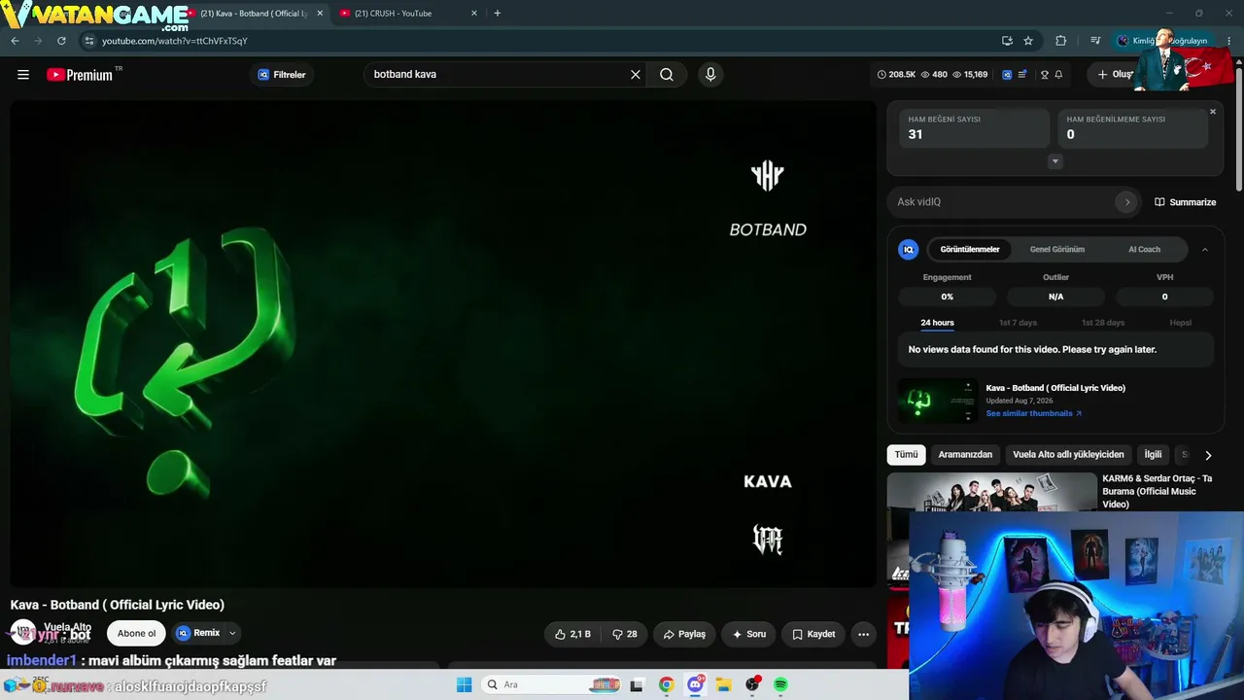Select the '1st 7 days' views range
The width and height of the screenshot is (1244, 700).
click(1018, 323)
